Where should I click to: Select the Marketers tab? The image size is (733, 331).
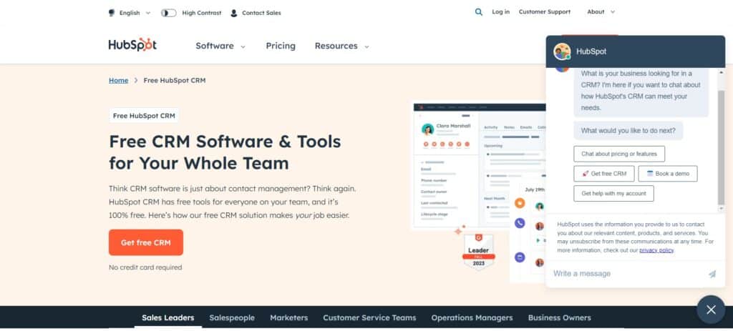tap(289, 318)
